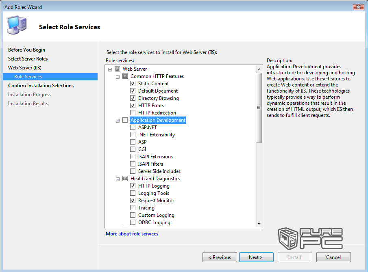Viewport: 368px width, 272px height.
Task: Open the More about role services link
Action: tap(132, 233)
